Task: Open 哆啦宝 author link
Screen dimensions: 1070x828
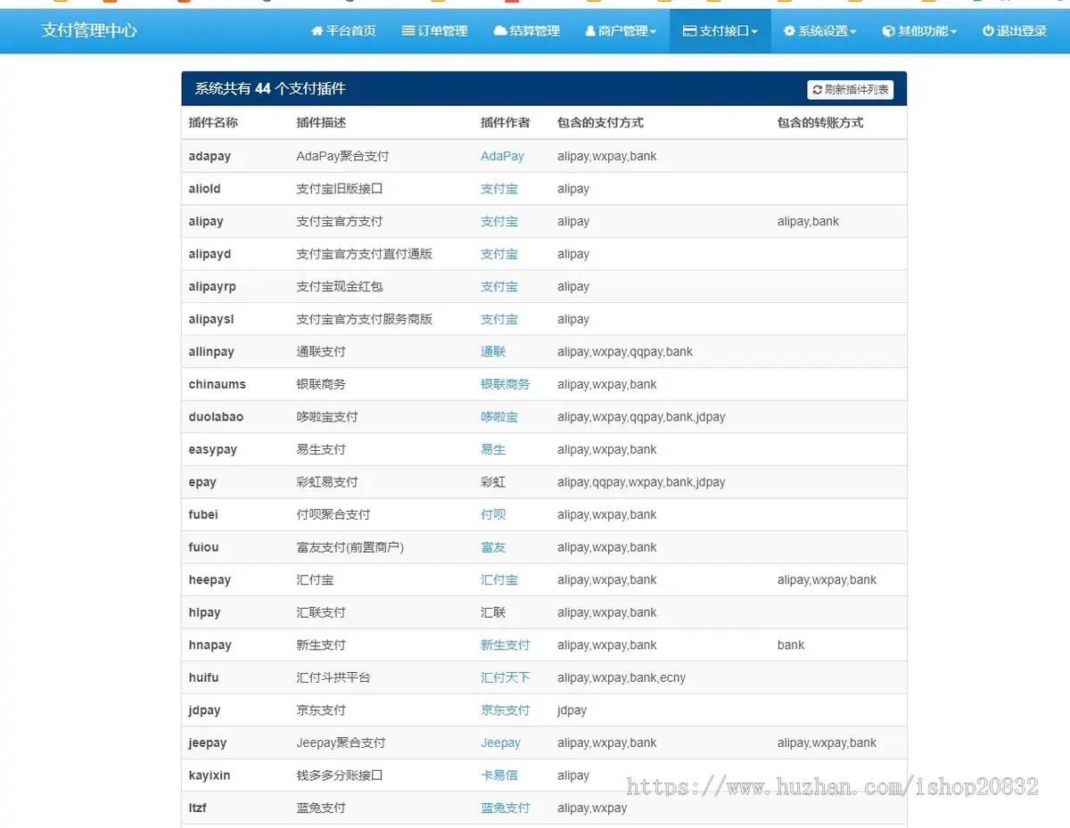Action: pyautogui.click(x=499, y=417)
